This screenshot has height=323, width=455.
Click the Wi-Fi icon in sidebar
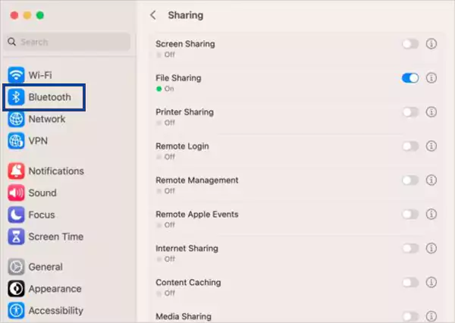(x=16, y=75)
